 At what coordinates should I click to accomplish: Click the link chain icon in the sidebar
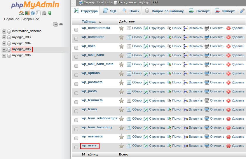click(61, 25)
